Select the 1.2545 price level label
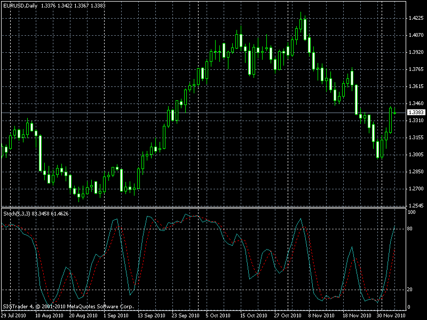427x320 pixels. click(416, 206)
